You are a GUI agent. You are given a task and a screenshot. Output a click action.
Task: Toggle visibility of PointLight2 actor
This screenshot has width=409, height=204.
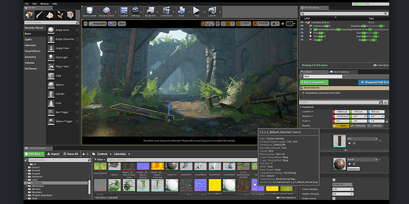coord(302,36)
